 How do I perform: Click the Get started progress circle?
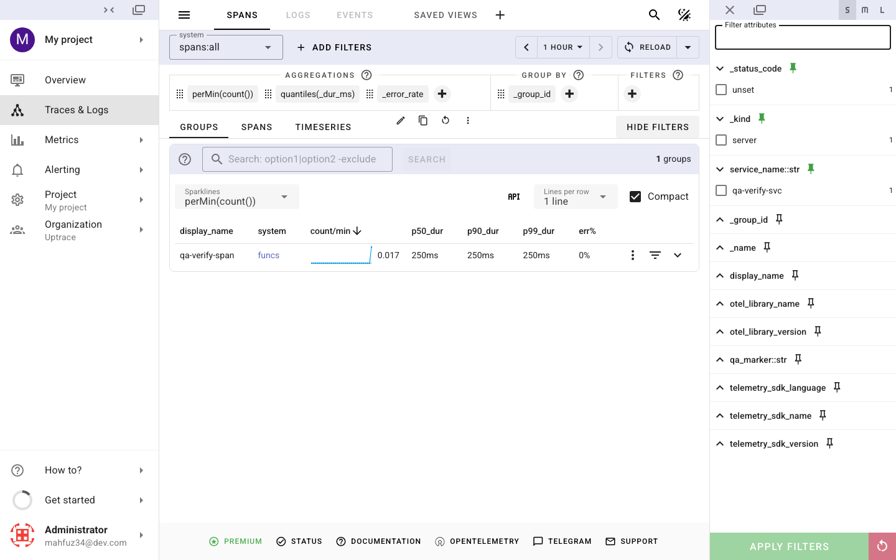[x=22, y=500]
